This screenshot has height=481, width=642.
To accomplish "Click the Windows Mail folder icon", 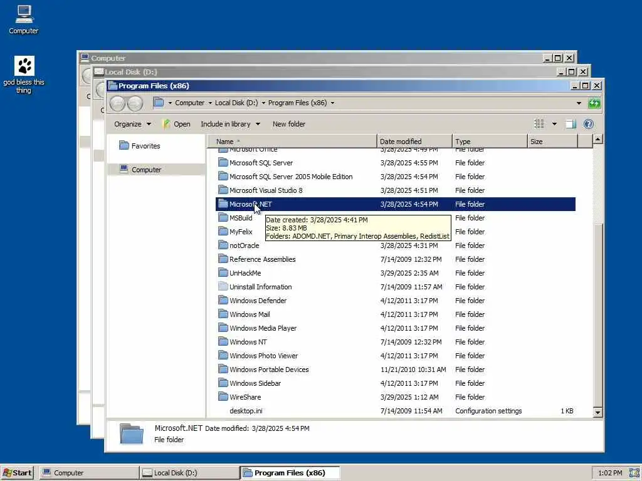I will pyautogui.click(x=223, y=314).
